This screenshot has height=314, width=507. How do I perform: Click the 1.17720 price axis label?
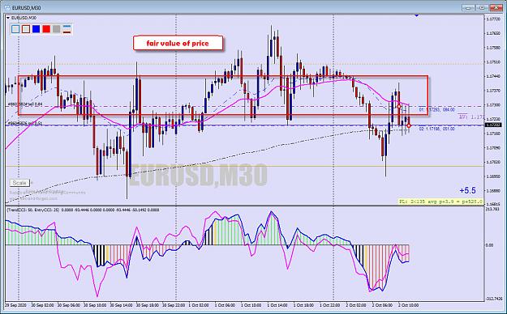tap(493, 19)
